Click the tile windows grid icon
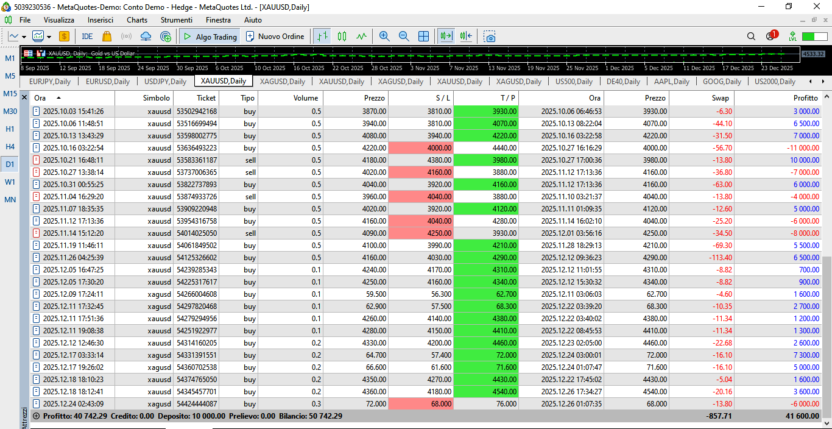Viewport: 832px width, 429px height. (423, 37)
